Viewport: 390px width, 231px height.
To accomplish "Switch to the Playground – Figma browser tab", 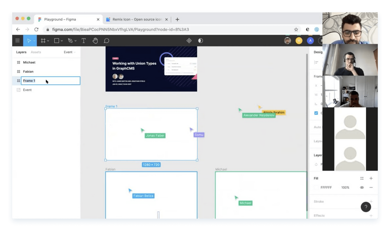I will 68,19.
